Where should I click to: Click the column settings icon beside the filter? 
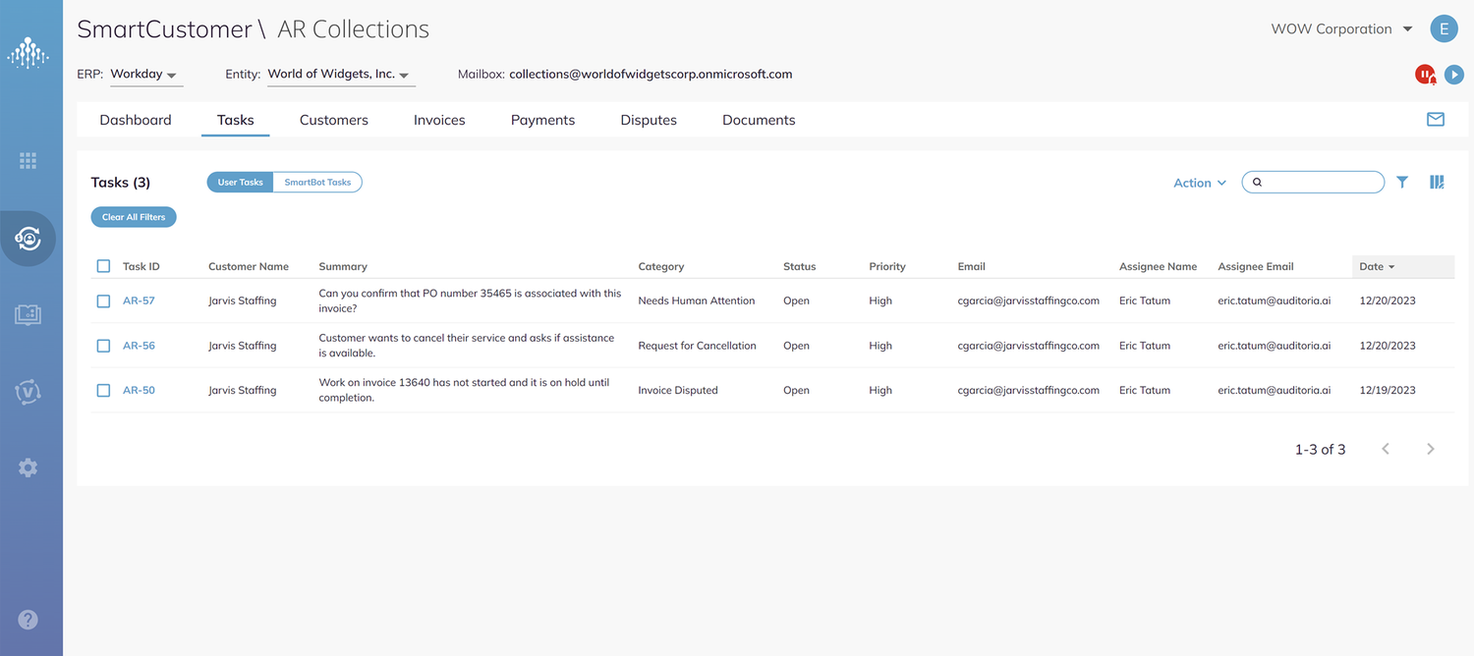pyautogui.click(x=1437, y=182)
